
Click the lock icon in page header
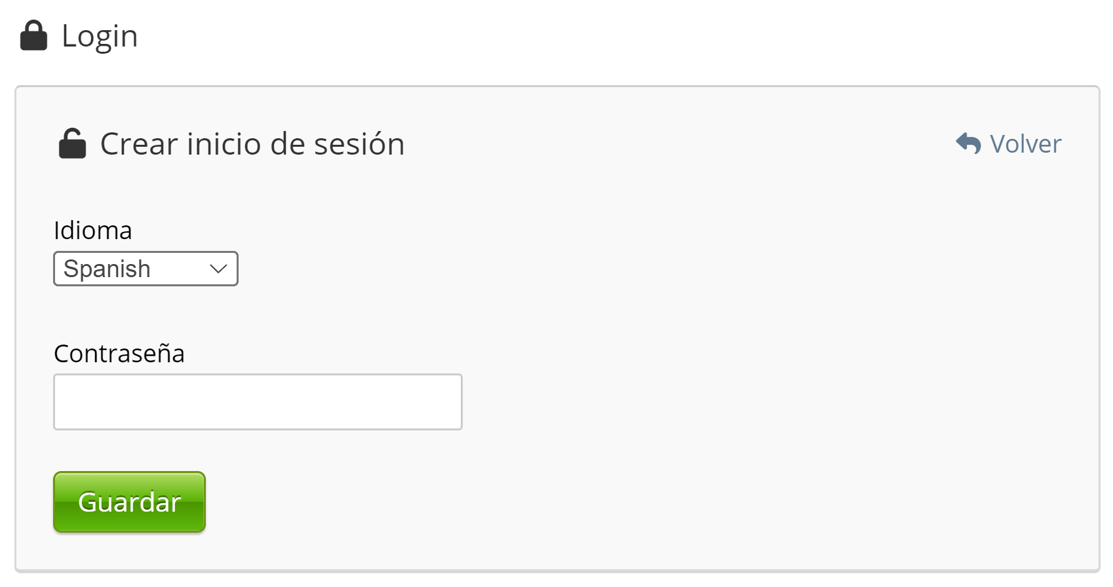coord(33,36)
